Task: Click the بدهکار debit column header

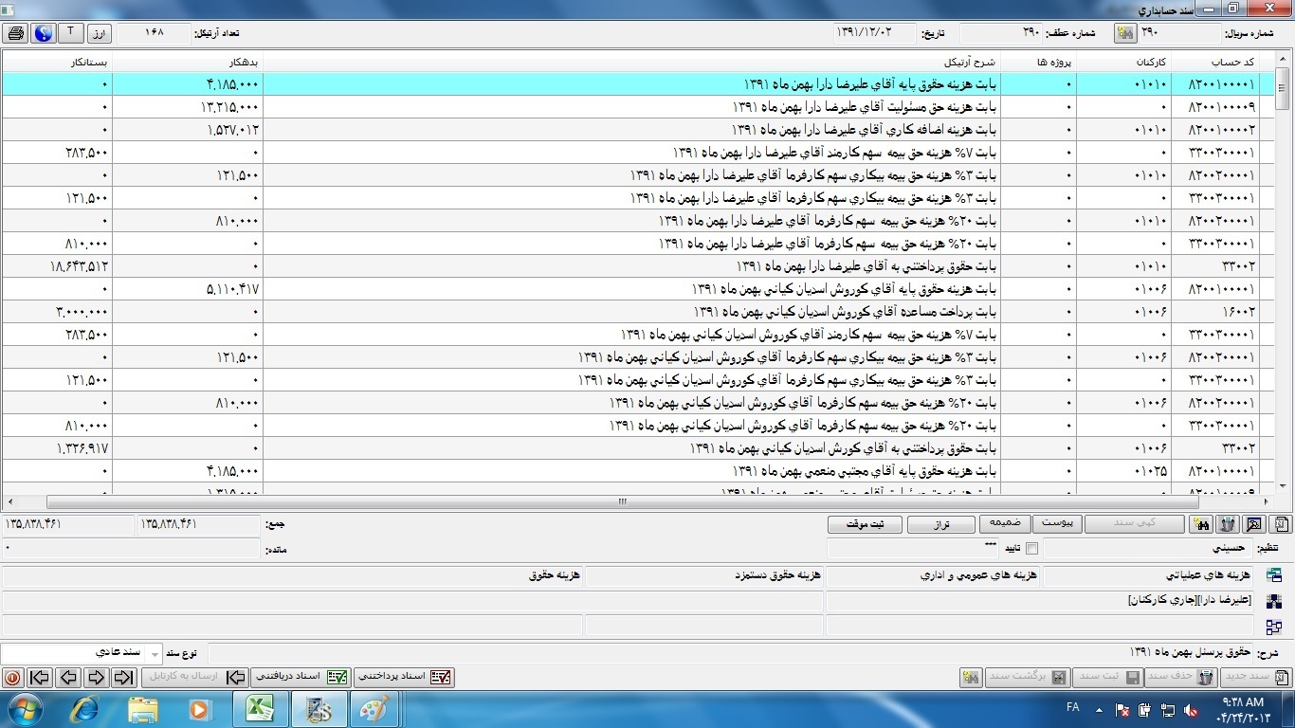Action: (188, 62)
